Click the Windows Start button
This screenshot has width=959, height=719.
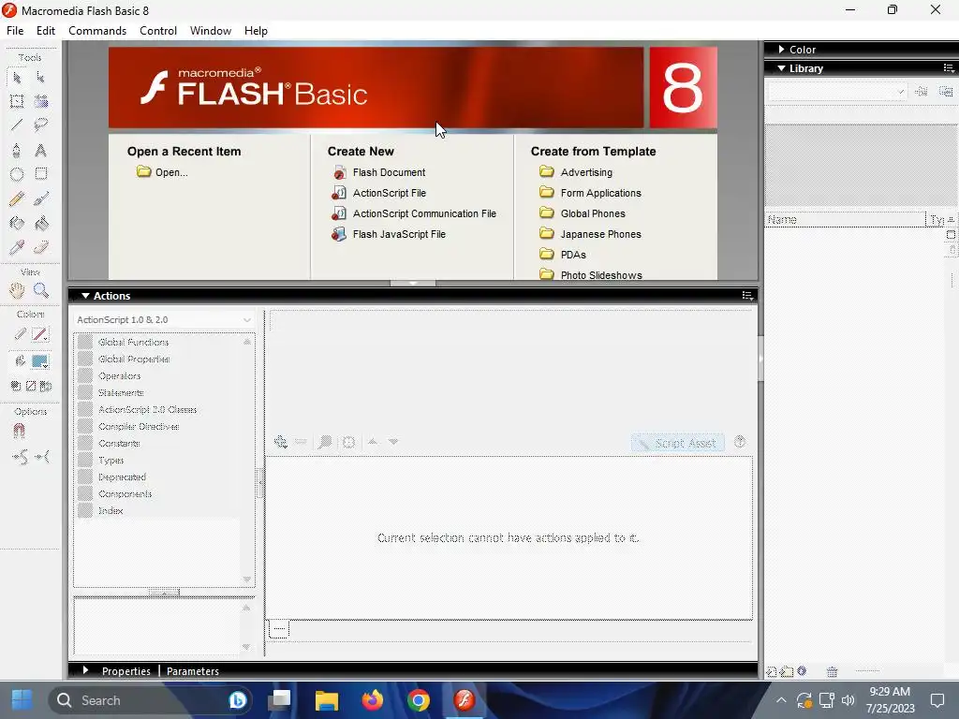click(x=22, y=700)
